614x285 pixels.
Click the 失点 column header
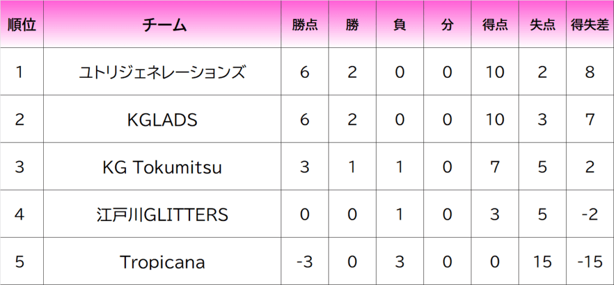[543, 25]
